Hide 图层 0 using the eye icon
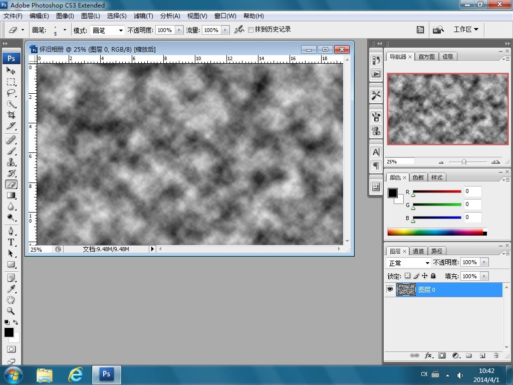 pyautogui.click(x=390, y=289)
